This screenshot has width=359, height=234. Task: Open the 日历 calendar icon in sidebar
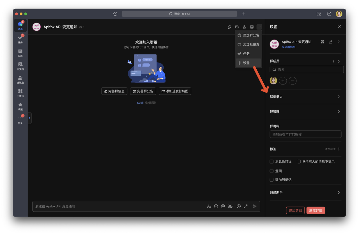coord(20,52)
